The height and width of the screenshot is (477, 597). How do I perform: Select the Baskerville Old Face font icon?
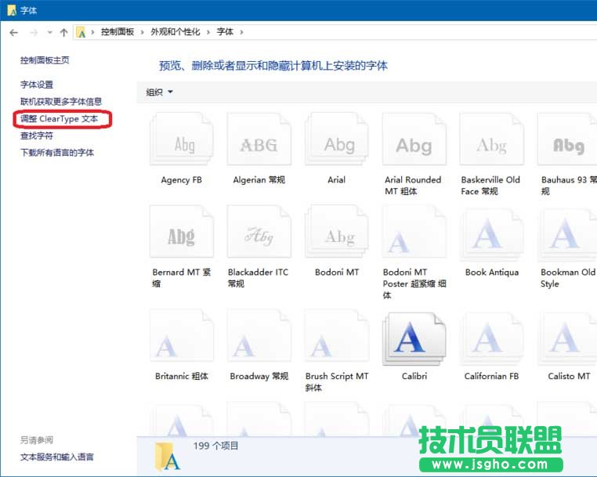491,139
